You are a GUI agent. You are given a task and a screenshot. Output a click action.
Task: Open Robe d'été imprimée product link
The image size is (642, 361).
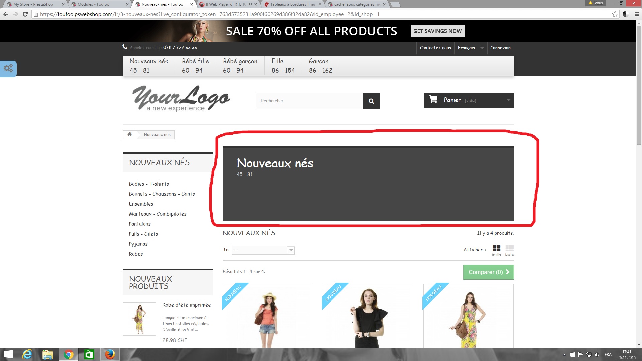point(187,305)
